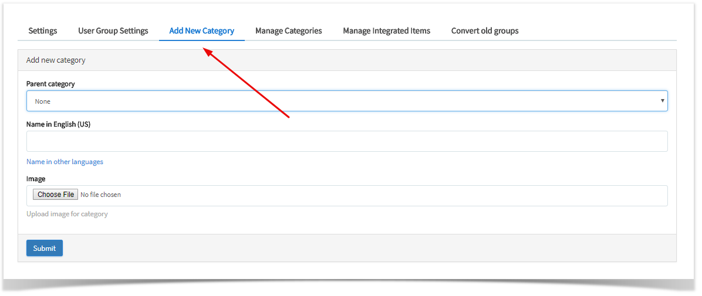The image size is (702, 296).
Task: Select the Add New Category tab
Action: [x=201, y=31]
